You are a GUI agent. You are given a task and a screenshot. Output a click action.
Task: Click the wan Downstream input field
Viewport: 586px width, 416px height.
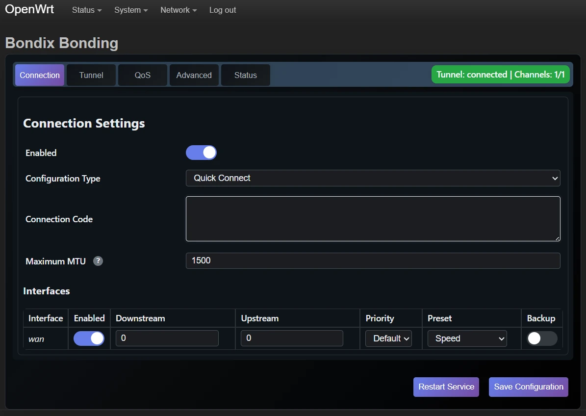click(167, 338)
